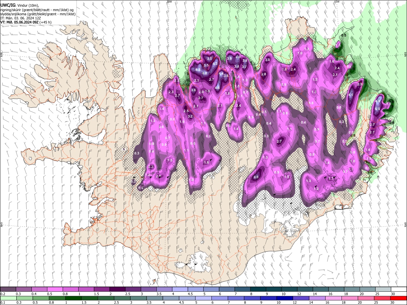This screenshot has height=305, width=407.
Task: Click upper legend swatch between 2.5 and 3
Action: 133,289
